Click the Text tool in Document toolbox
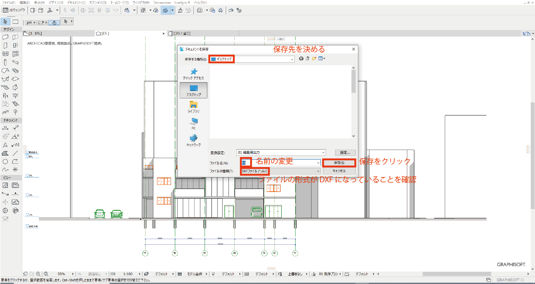The image size is (535, 284). click(6, 145)
